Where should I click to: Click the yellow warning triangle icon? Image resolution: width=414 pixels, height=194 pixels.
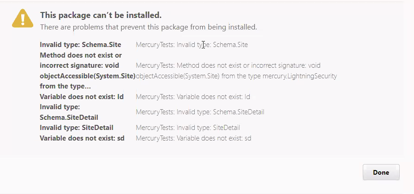pyautogui.click(x=23, y=18)
